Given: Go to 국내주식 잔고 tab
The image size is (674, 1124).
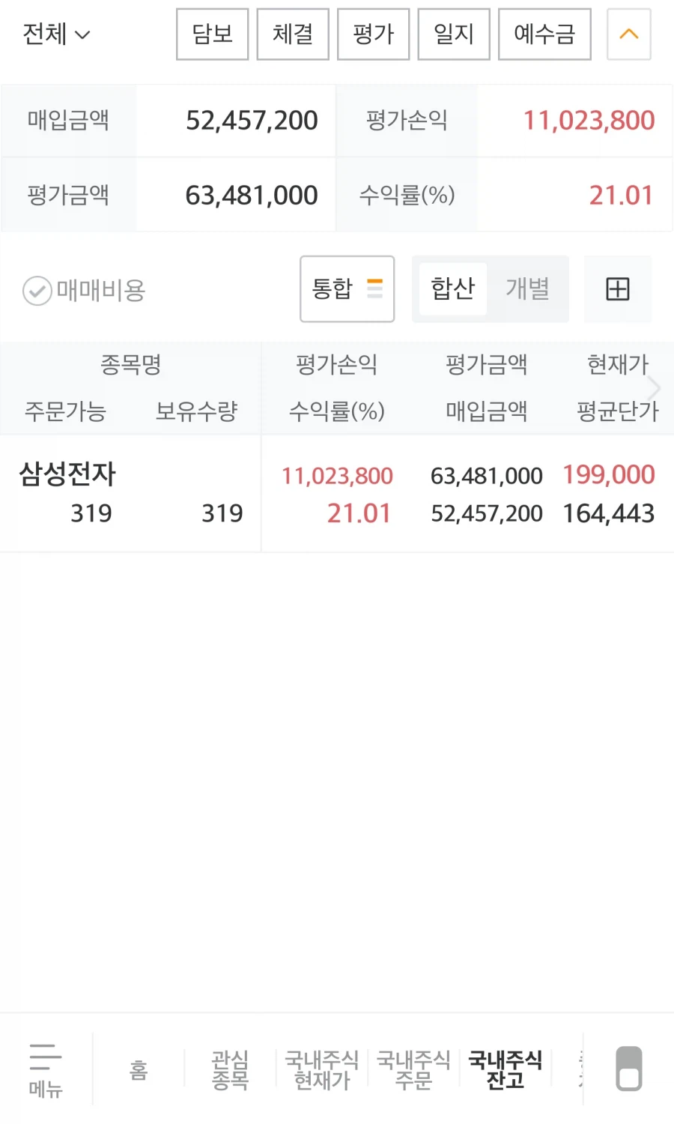Looking at the screenshot, I should [505, 1069].
